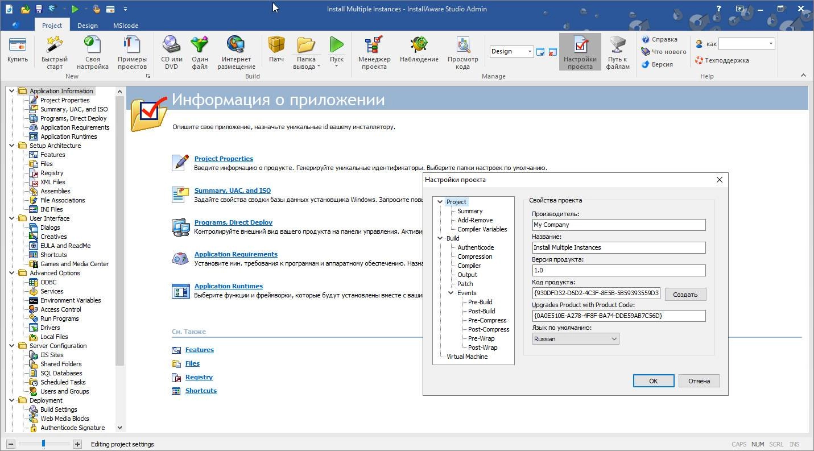Screen dimensions: 814x451
Task: Open Путь к файлам settings
Action: [x=618, y=53]
